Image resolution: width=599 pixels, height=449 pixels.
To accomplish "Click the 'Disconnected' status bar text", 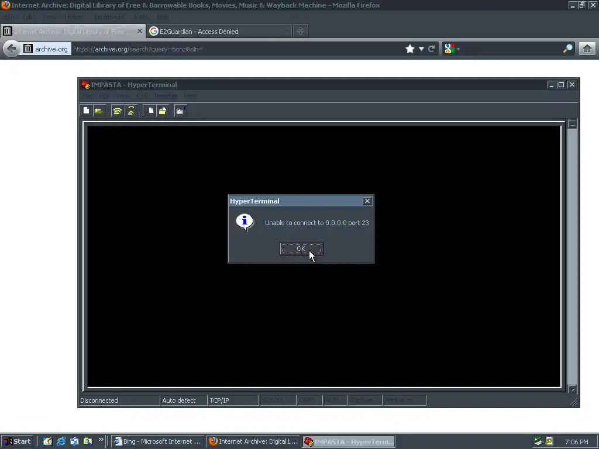I will (x=99, y=400).
